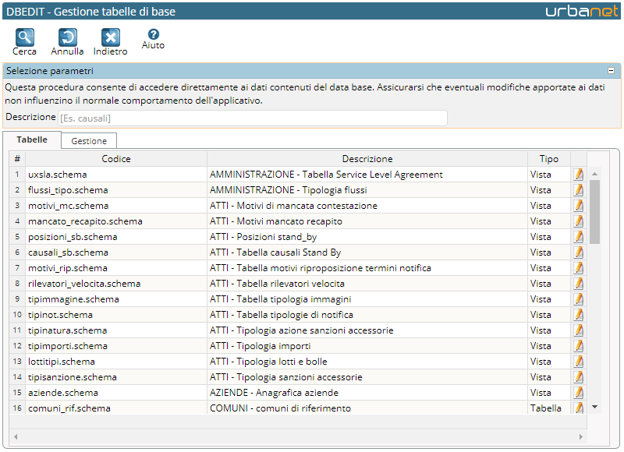Image resolution: width=624 pixels, height=452 pixels.
Task: Open edit icon for causali_sb.schema
Action: 578,252
